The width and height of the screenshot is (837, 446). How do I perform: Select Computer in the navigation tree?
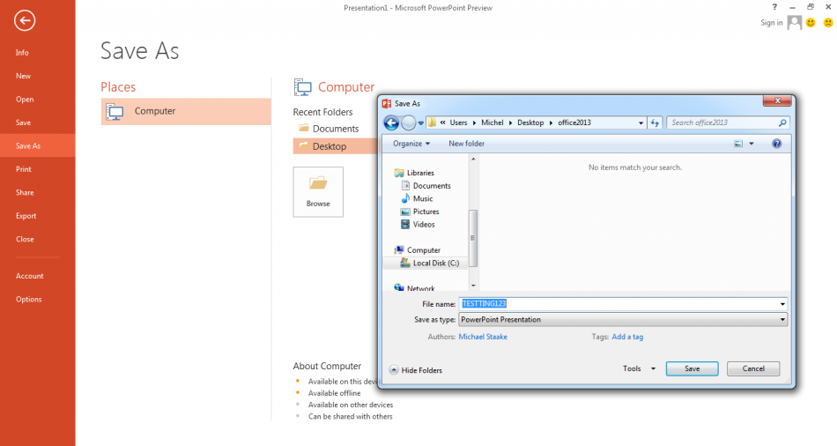423,250
